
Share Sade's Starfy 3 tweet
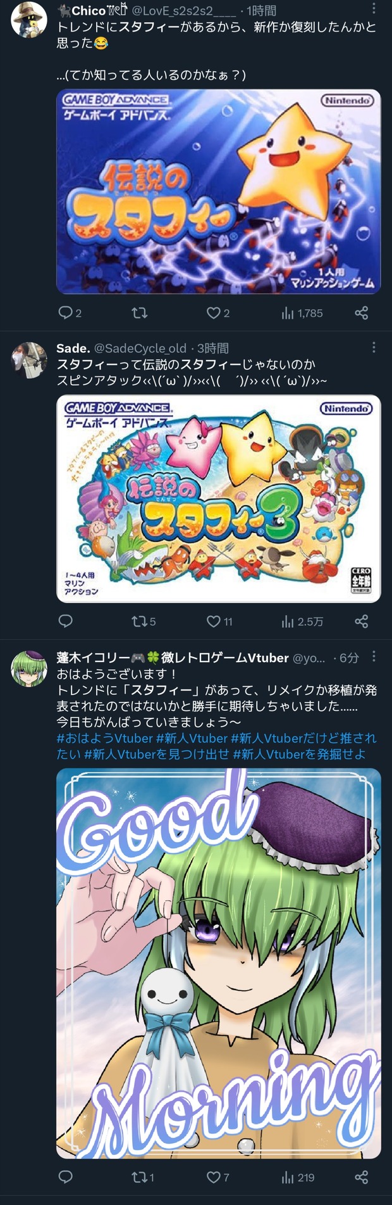(362, 621)
